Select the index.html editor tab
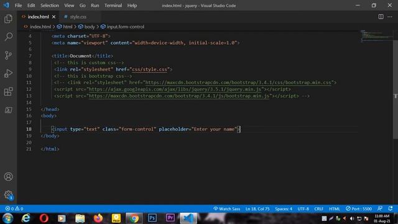Screen dimensions: 398x224 tap(38, 17)
